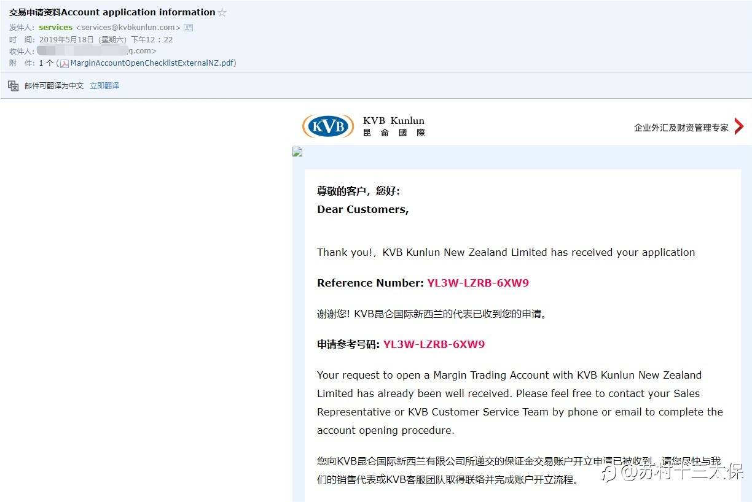Open the contact card icon beside the sender address

click(189, 28)
